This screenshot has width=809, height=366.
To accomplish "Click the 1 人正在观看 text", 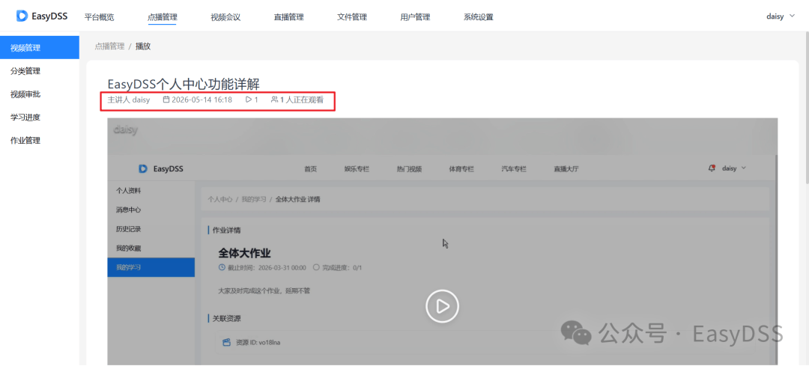I will [x=302, y=100].
